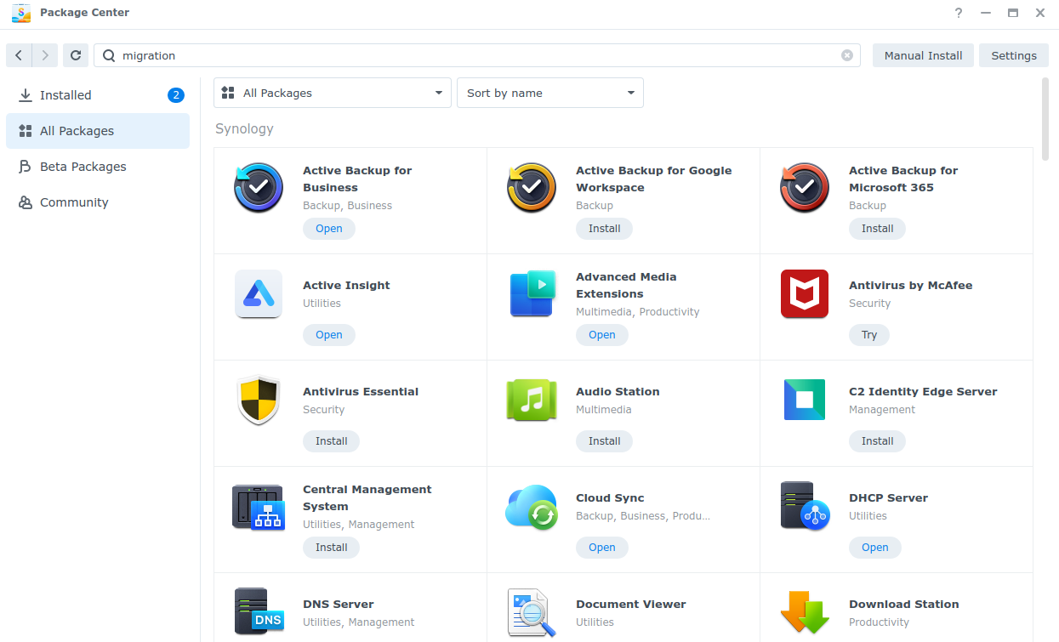The image size is (1059, 642).
Task: Go back with the left arrow button
Action: click(19, 55)
